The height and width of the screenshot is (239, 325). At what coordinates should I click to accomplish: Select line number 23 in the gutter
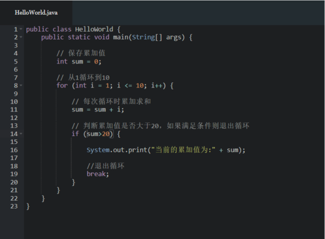coord(14,206)
